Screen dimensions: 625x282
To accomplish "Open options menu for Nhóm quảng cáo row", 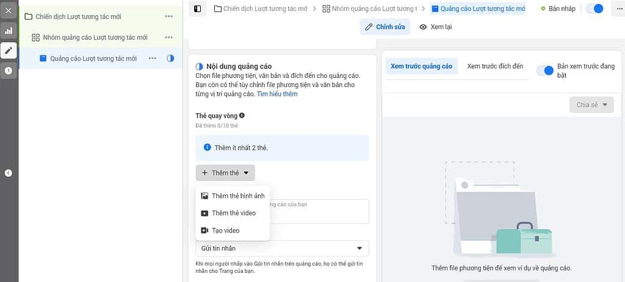I will click(169, 37).
